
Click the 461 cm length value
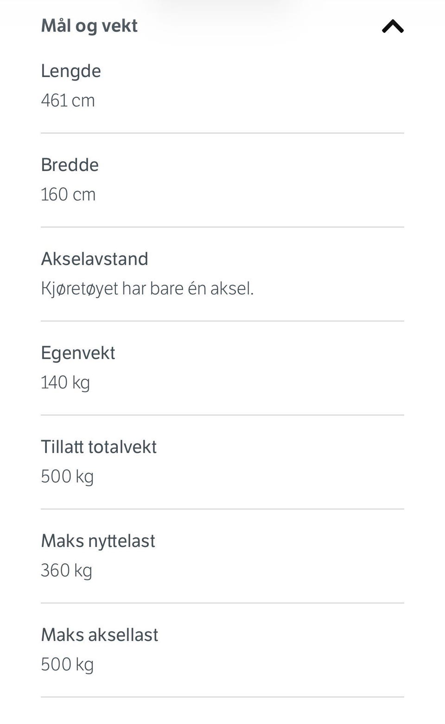pyautogui.click(x=68, y=101)
